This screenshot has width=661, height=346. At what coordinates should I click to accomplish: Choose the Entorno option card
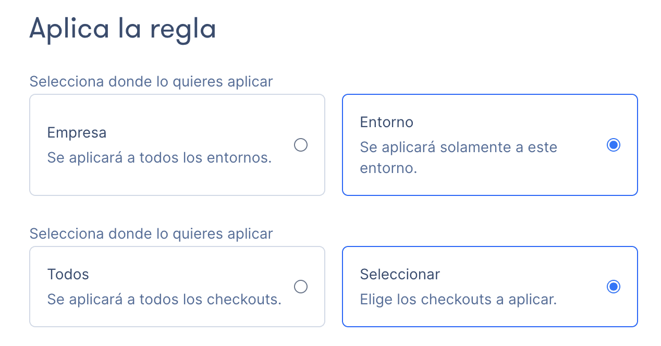point(490,145)
